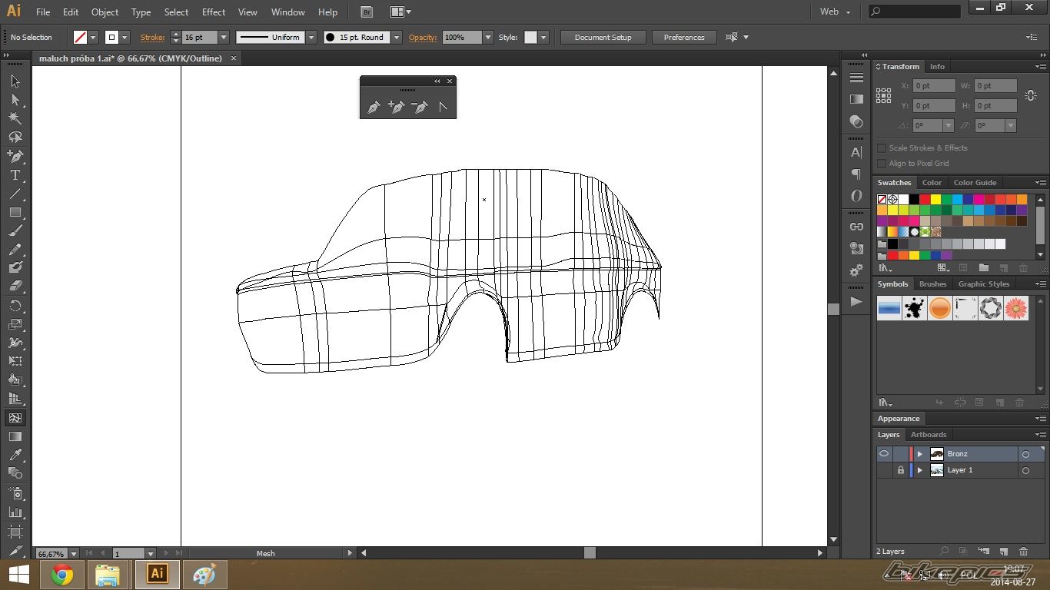Click the Preferences button
Image resolution: width=1050 pixels, height=590 pixels.
684,37
